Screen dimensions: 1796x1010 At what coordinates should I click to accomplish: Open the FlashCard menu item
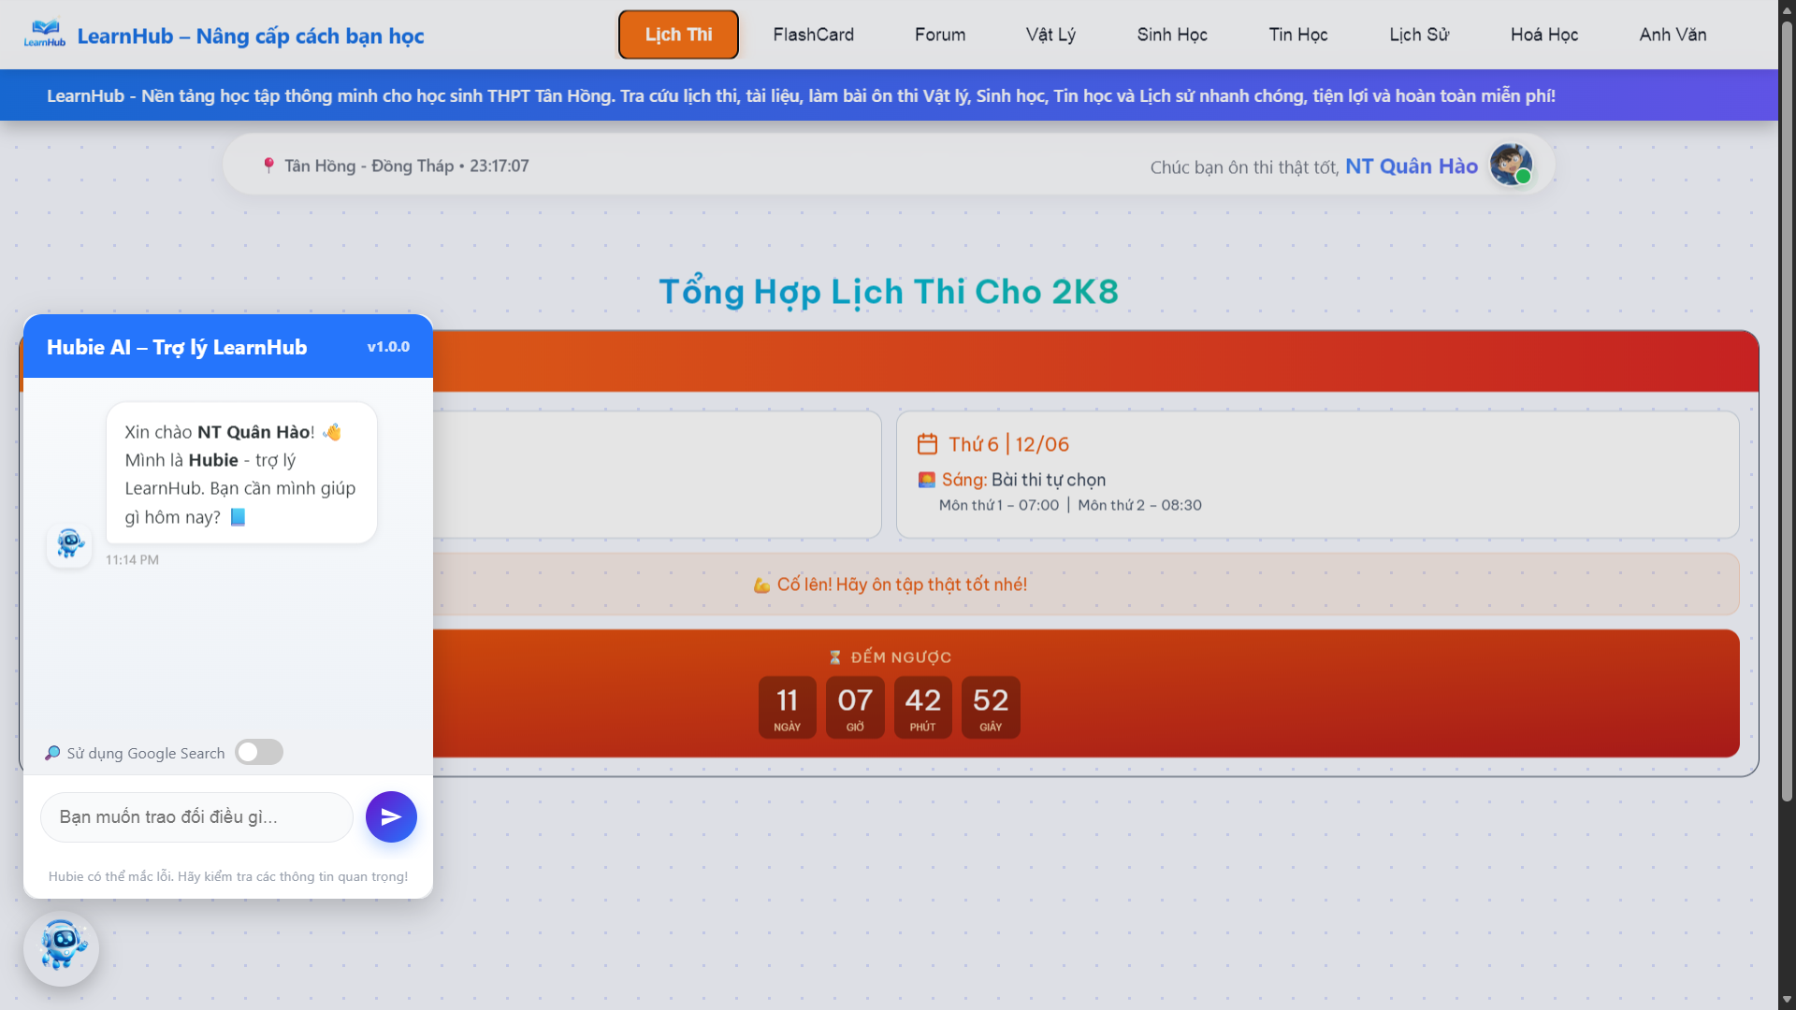click(813, 35)
